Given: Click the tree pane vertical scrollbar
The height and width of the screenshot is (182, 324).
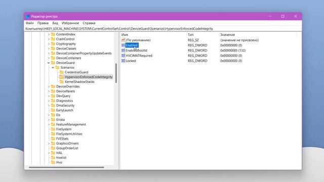Looking at the screenshot, I should click(116, 73).
